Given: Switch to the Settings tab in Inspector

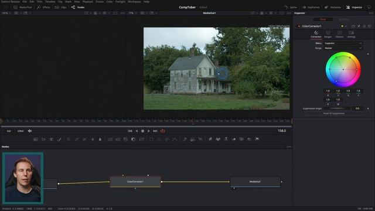Looking at the screenshot, I should (x=352, y=34).
